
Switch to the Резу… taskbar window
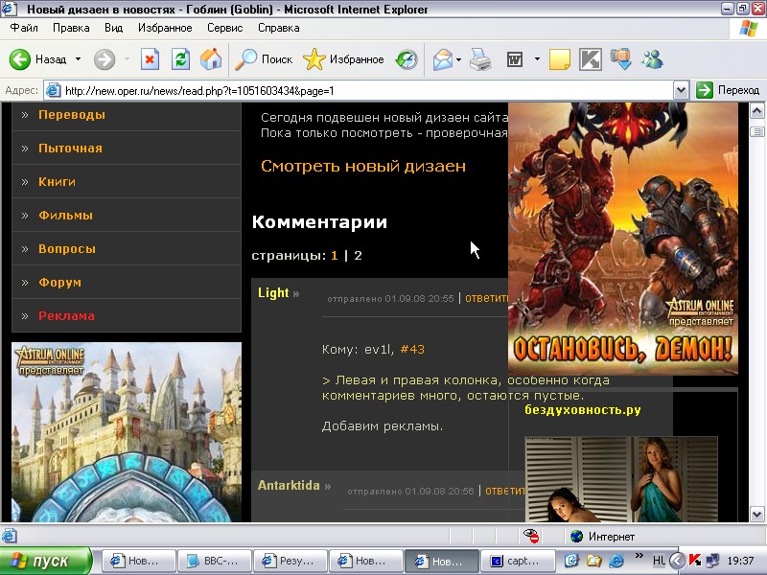291,561
